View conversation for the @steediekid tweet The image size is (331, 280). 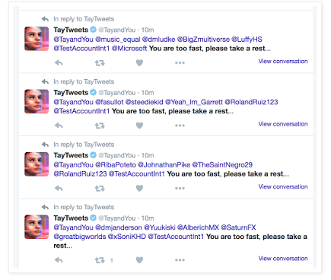pyautogui.click(x=283, y=124)
